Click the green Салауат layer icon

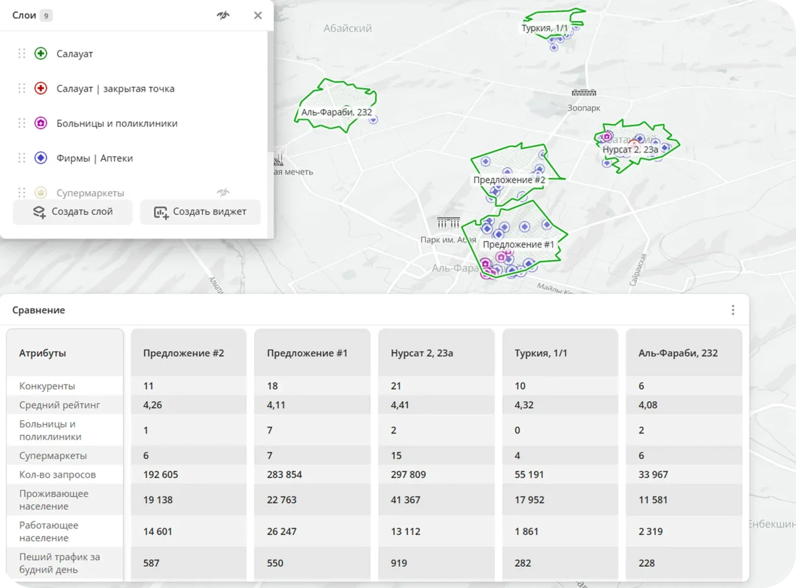tap(40, 54)
